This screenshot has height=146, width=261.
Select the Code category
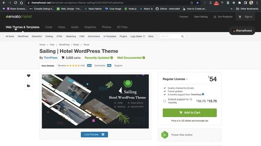[49, 27]
